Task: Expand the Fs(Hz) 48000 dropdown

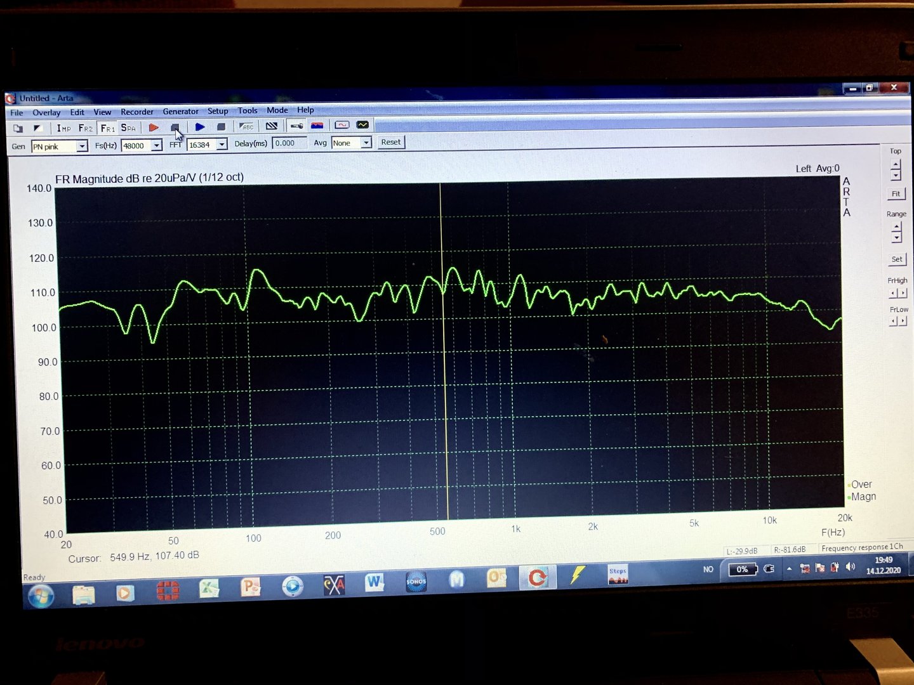Action: [x=157, y=145]
